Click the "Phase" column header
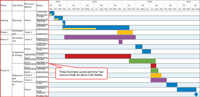 click(6, 5)
